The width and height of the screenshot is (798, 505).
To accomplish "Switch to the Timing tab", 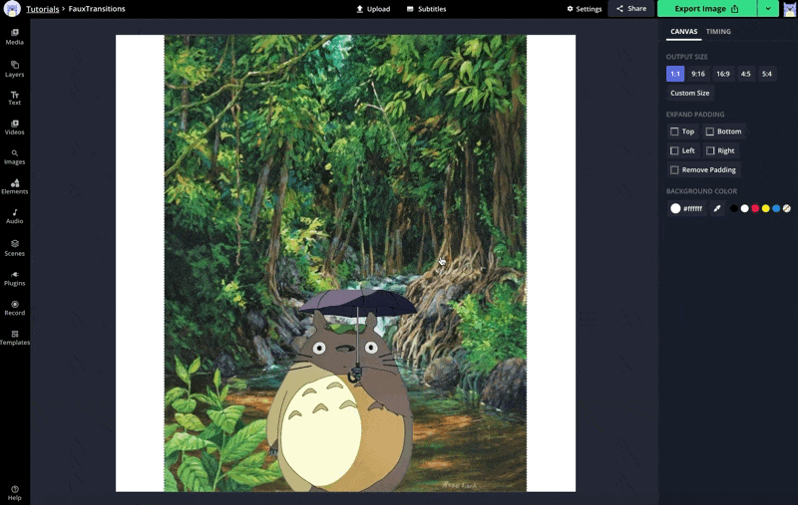I will (718, 32).
